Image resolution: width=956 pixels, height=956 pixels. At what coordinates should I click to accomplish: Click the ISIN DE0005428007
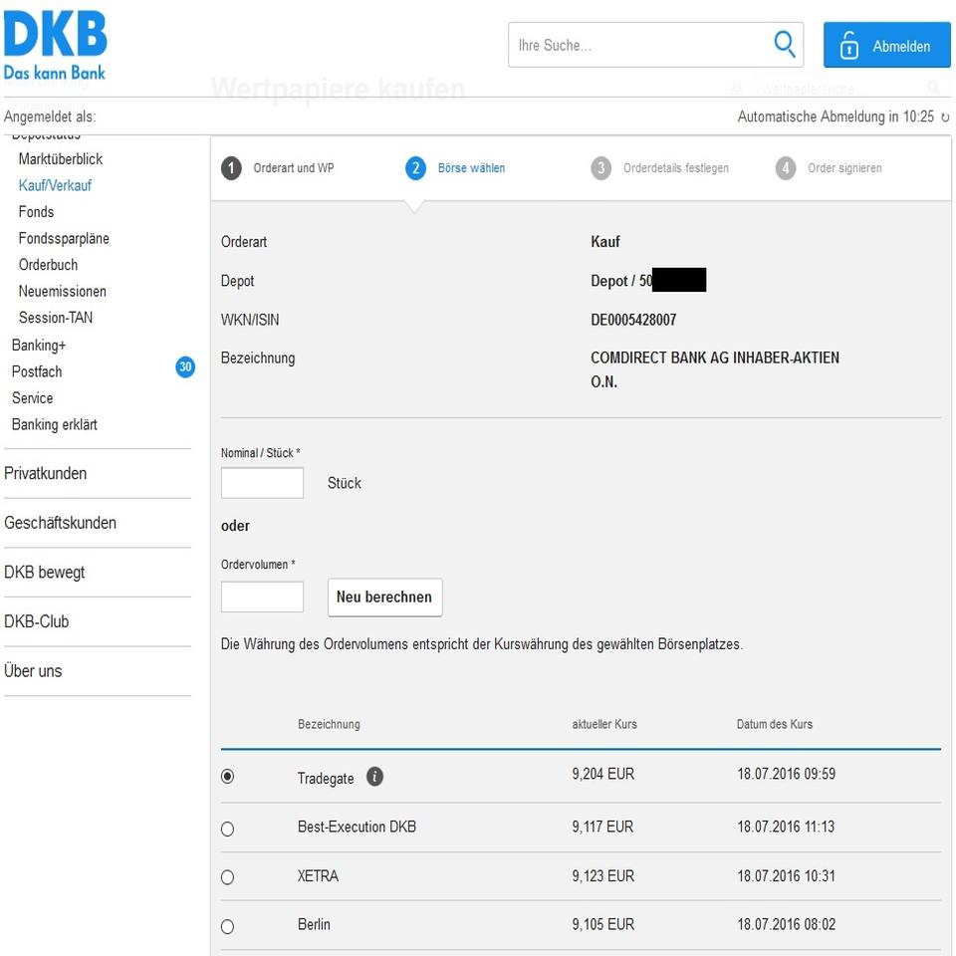tap(633, 320)
